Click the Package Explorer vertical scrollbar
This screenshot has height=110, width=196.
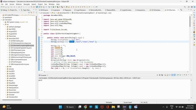pyautogui.click(x=36, y=39)
